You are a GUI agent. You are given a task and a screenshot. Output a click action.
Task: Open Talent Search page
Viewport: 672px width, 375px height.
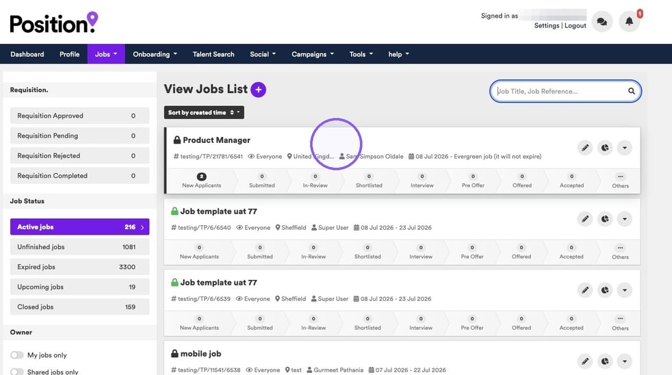click(x=214, y=54)
